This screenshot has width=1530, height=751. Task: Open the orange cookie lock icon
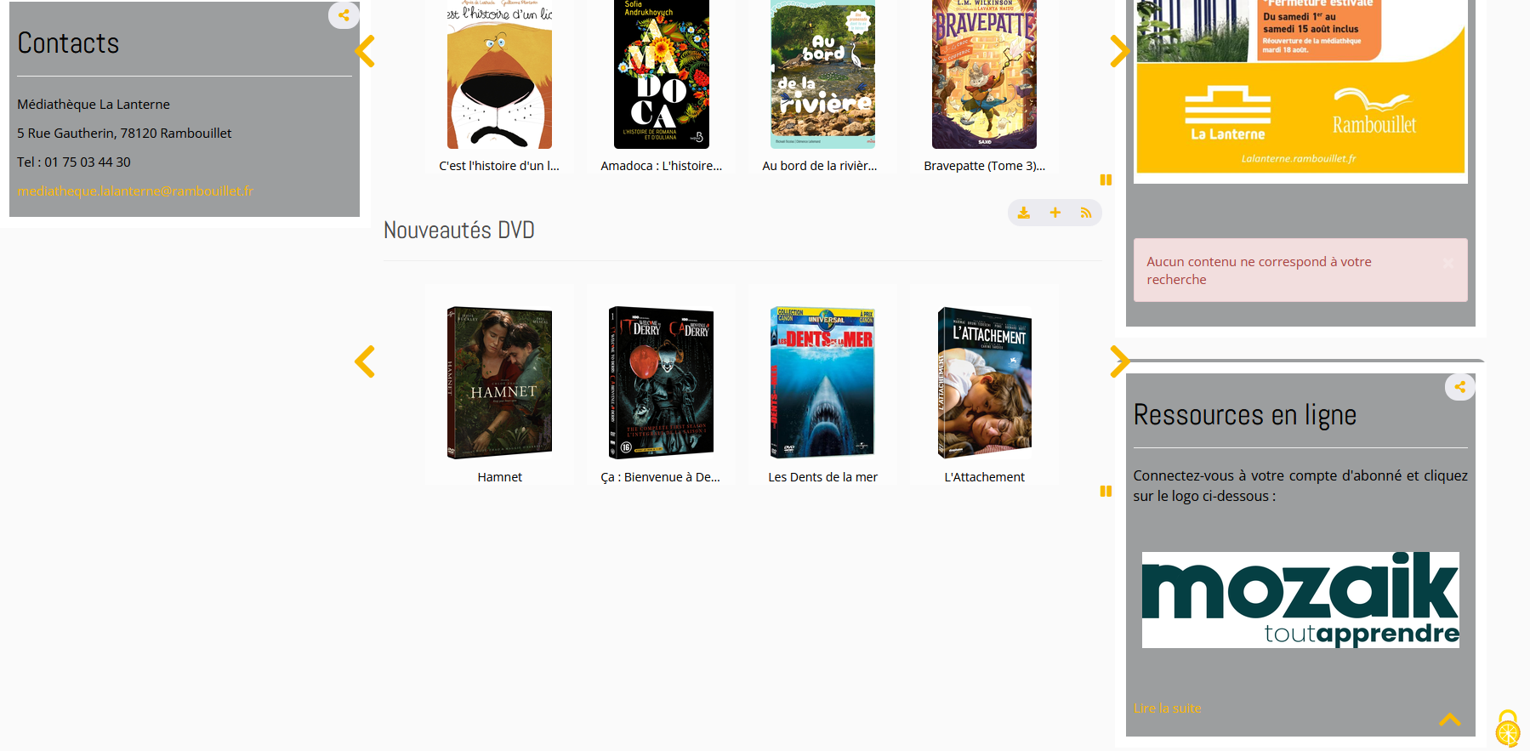point(1508,729)
